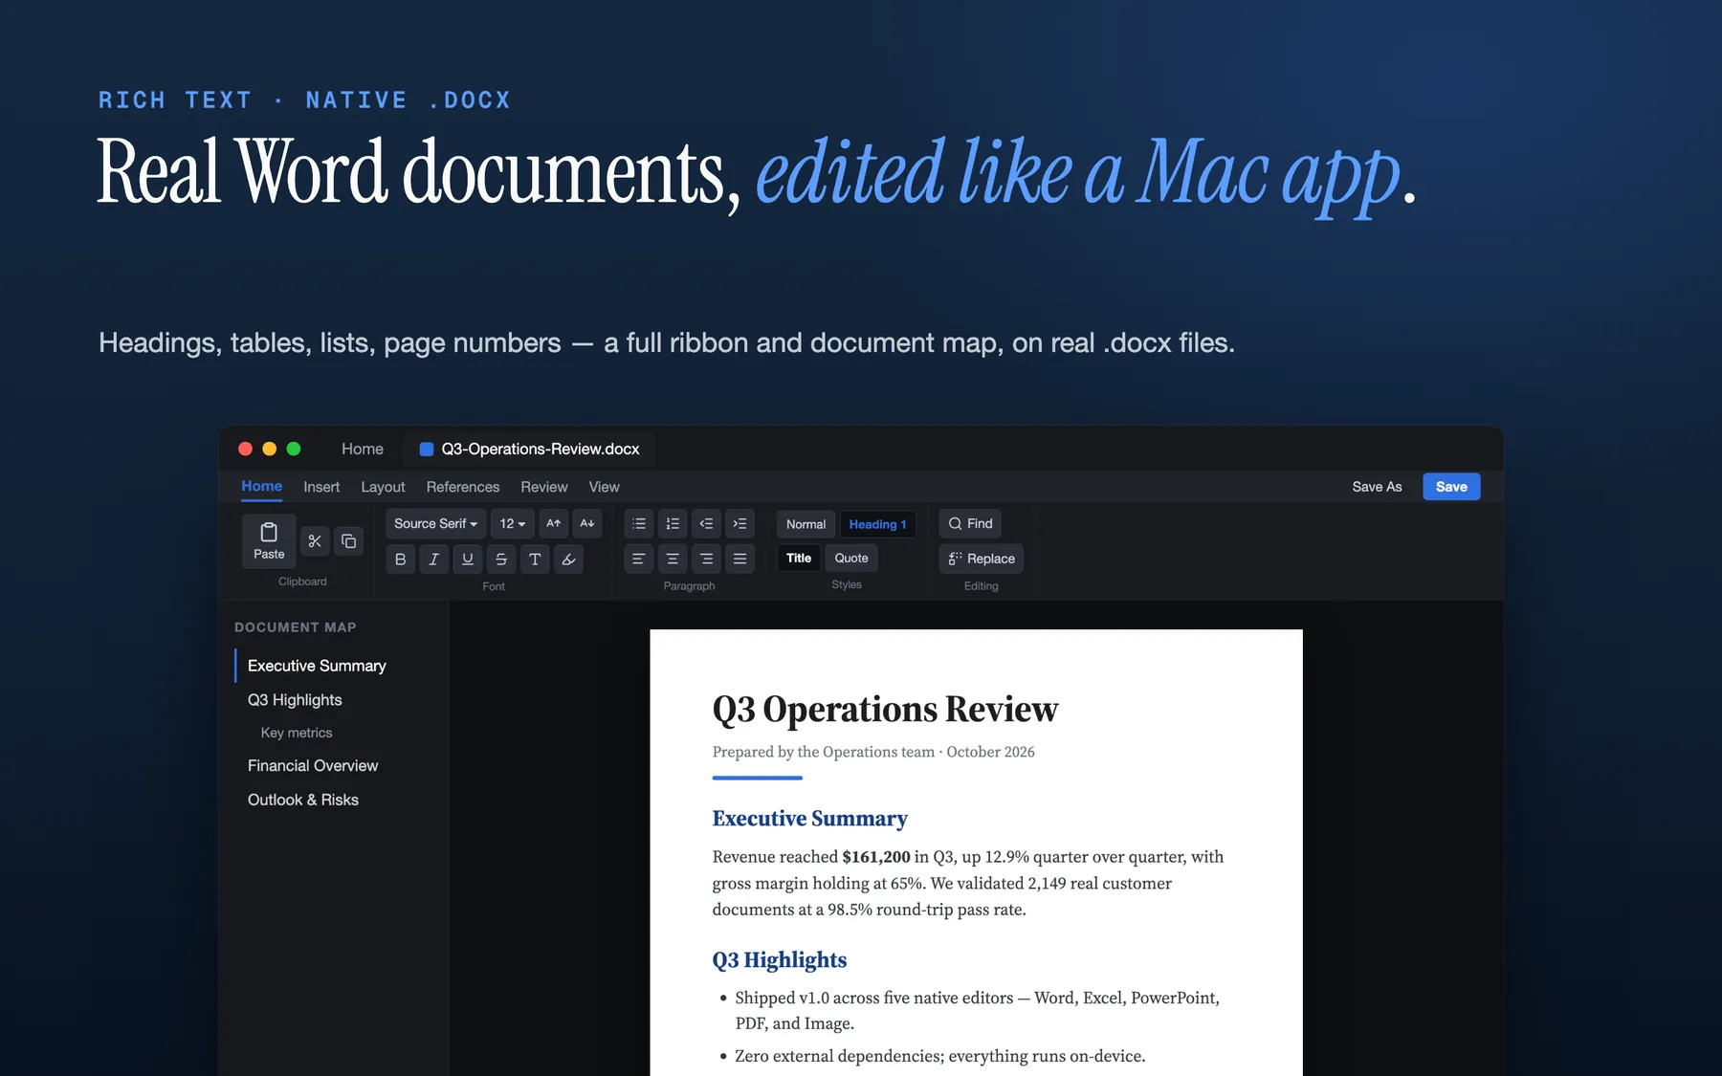
Task: Switch to the Insert ribbon tab
Action: [x=321, y=487]
